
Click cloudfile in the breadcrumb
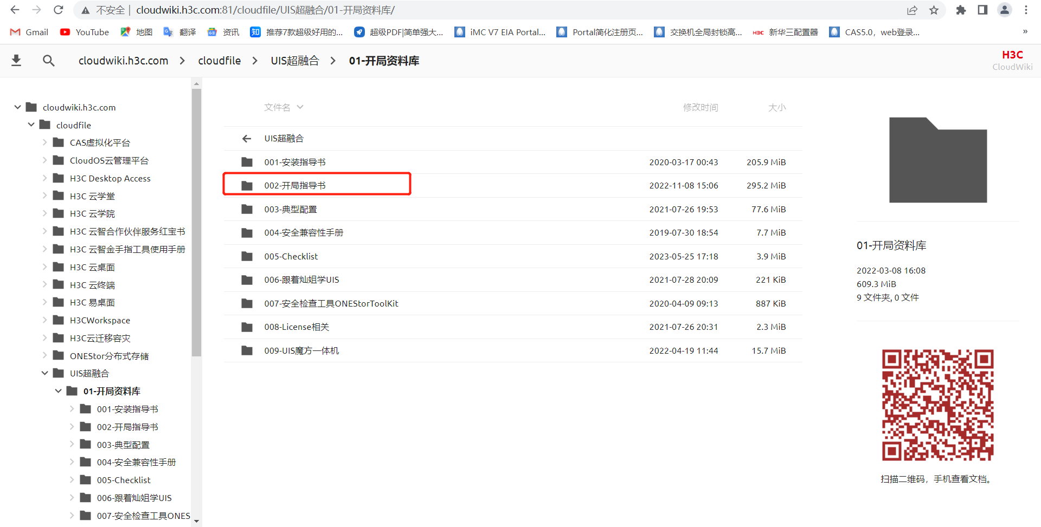point(220,61)
